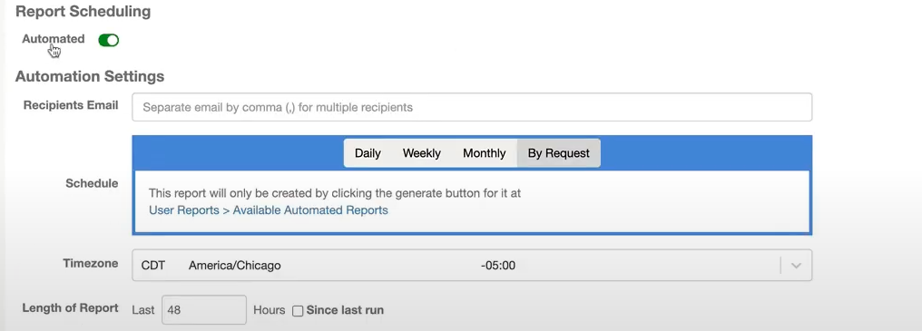Click the -05:00 offset in timezone box
The height and width of the screenshot is (331, 922).
(497, 265)
